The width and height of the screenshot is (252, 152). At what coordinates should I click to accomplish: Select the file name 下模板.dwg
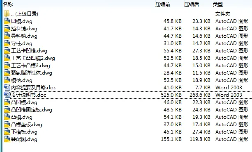pyautogui.click(x=24, y=132)
